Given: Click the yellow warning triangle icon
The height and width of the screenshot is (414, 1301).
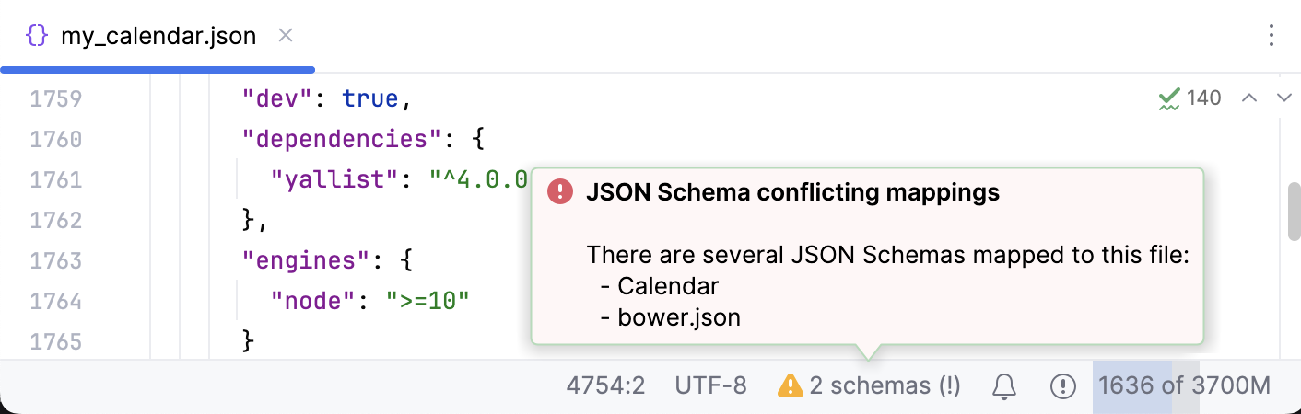Looking at the screenshot, I should pyautogui.click(x=791, y=386).
